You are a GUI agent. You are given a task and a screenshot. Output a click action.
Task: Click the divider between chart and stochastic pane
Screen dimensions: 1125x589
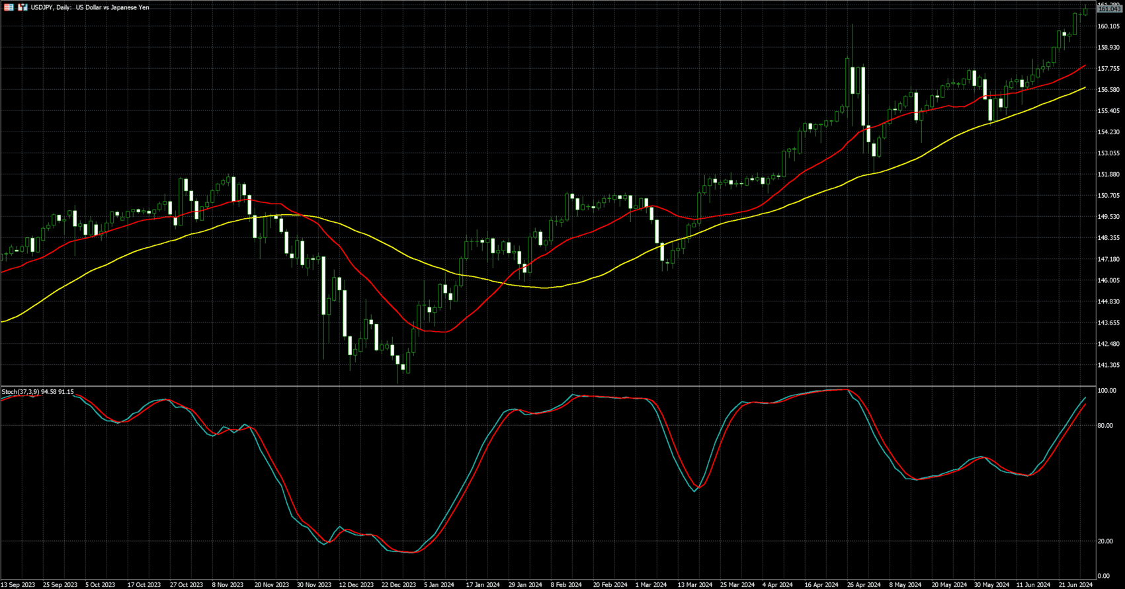[548, 386]
